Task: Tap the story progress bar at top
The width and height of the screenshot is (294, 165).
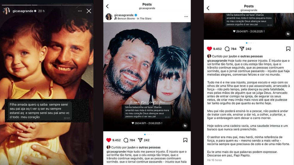Action: coord(47,5)
